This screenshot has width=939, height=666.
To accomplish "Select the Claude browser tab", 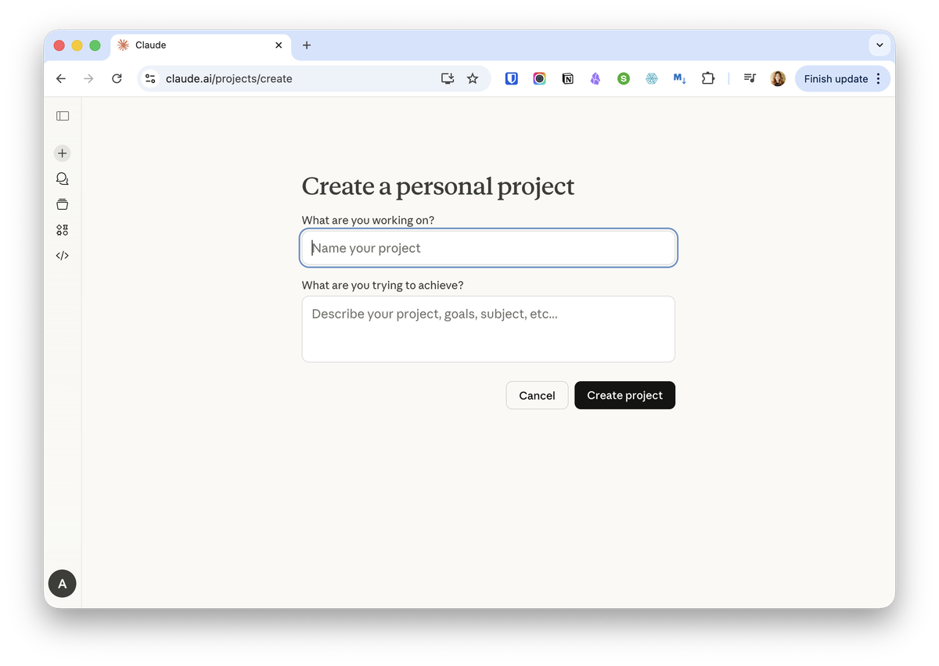I will [x=196, y=45].
